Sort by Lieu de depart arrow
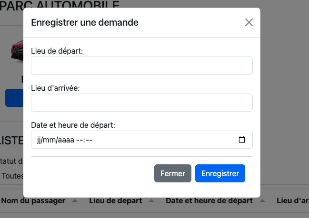The height and width of the screenshot is (218, 309). pyautogui.click(x=151, y=201)
